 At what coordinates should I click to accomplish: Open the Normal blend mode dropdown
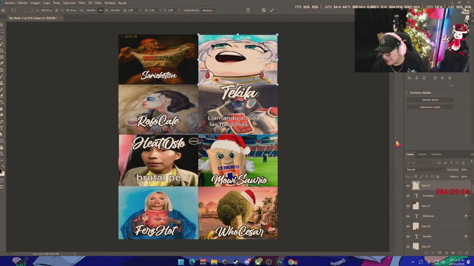coord(425,170)
